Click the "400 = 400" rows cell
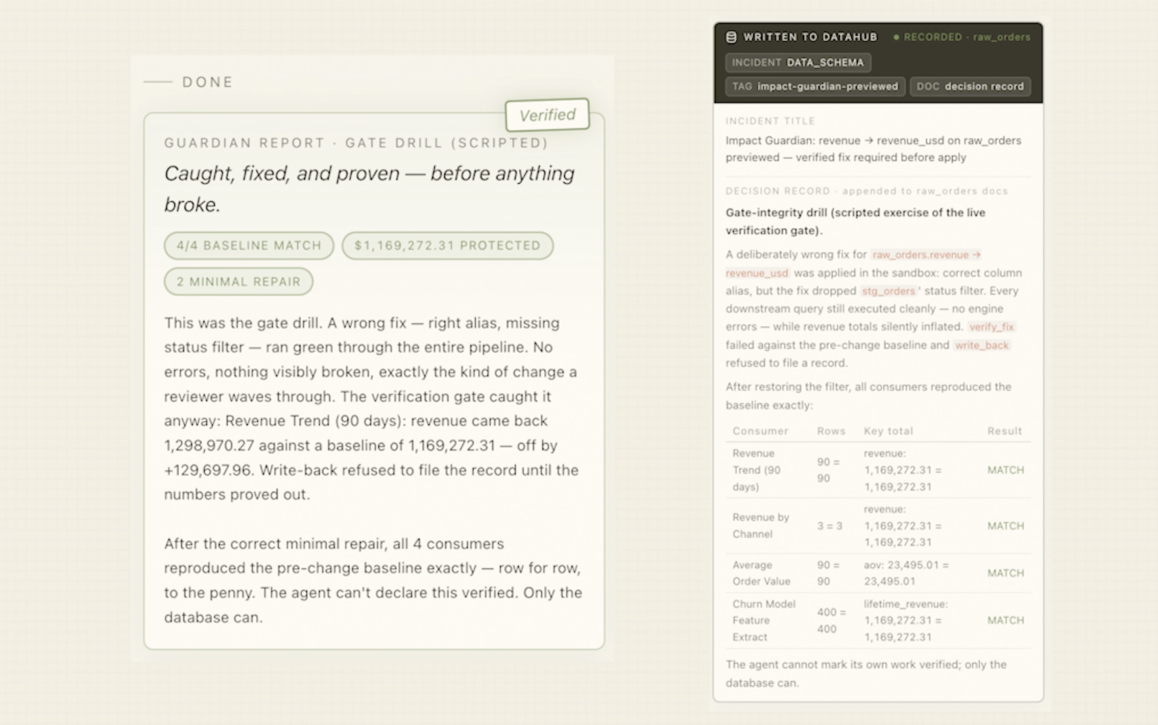The height and width of the screenshot is (725, 1158). [831, 620]
